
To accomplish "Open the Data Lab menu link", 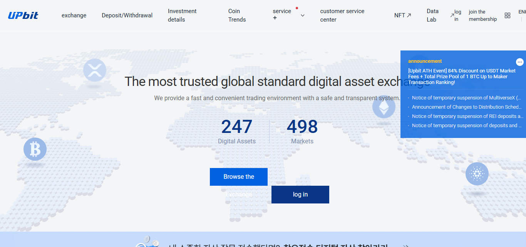I will [433, 15].
